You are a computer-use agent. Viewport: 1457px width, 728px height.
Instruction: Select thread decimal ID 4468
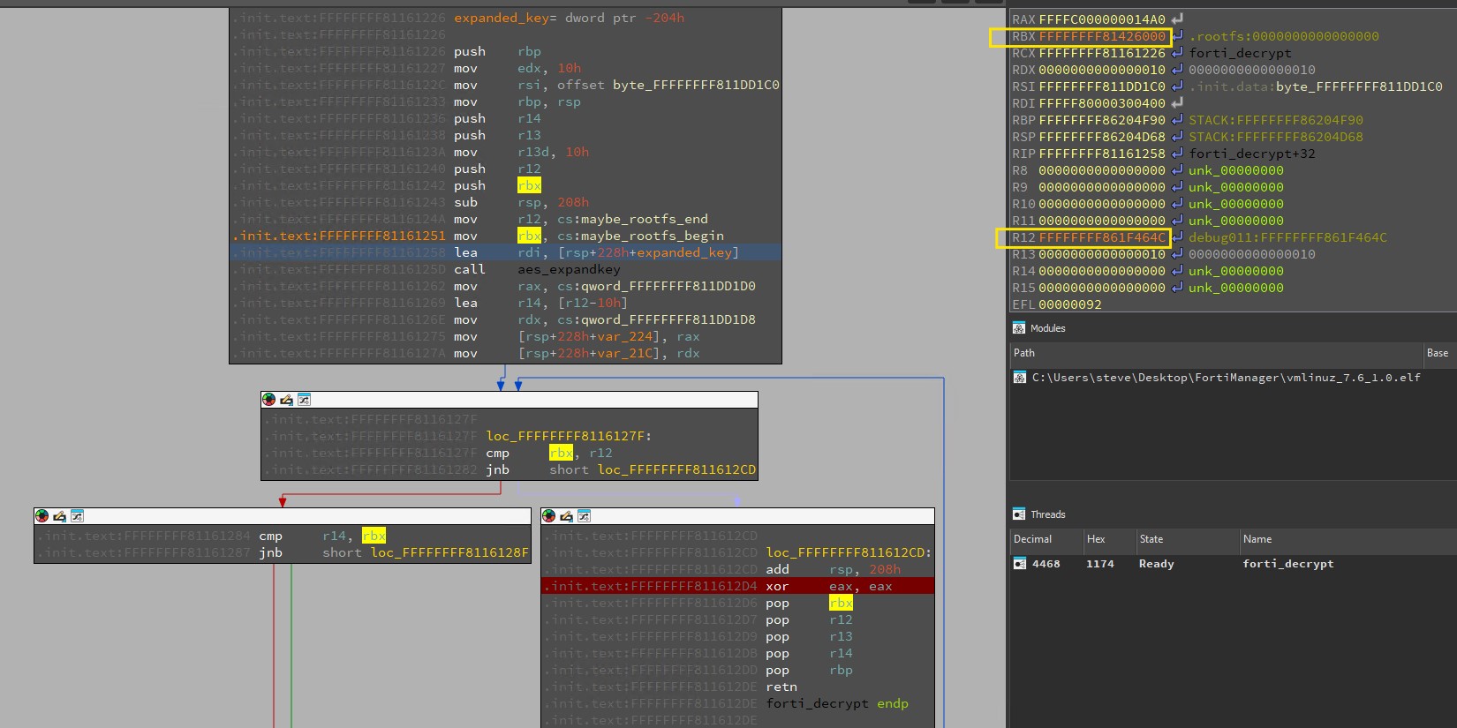point(1046,564)
